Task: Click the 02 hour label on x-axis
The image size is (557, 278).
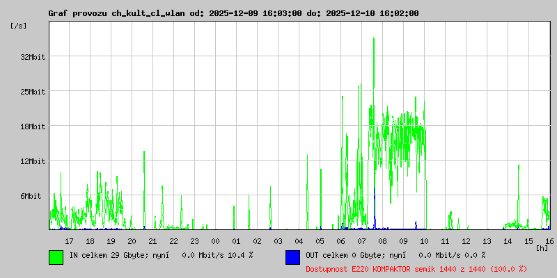Action: pos(257,241)
